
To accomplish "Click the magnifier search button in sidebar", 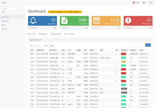I will [3, 12].
